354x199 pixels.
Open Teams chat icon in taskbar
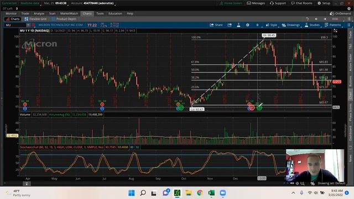click(166, 193)
